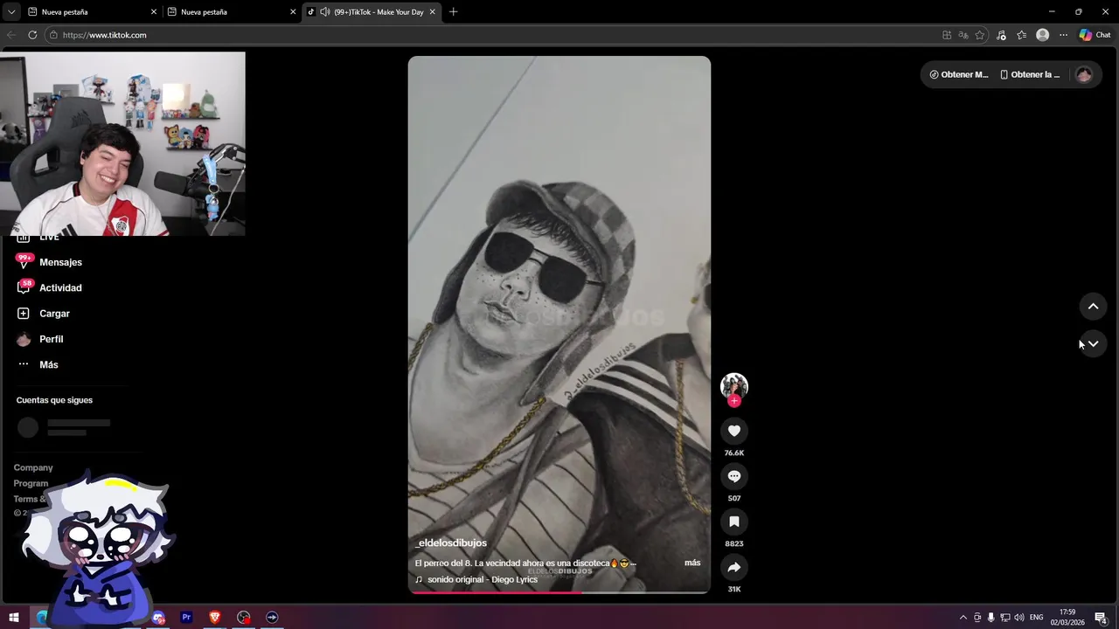
Task: Follow creator with the red plus badge
Action: coord(734,401)
